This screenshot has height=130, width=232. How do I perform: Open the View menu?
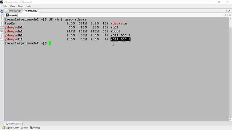point(12,6)
